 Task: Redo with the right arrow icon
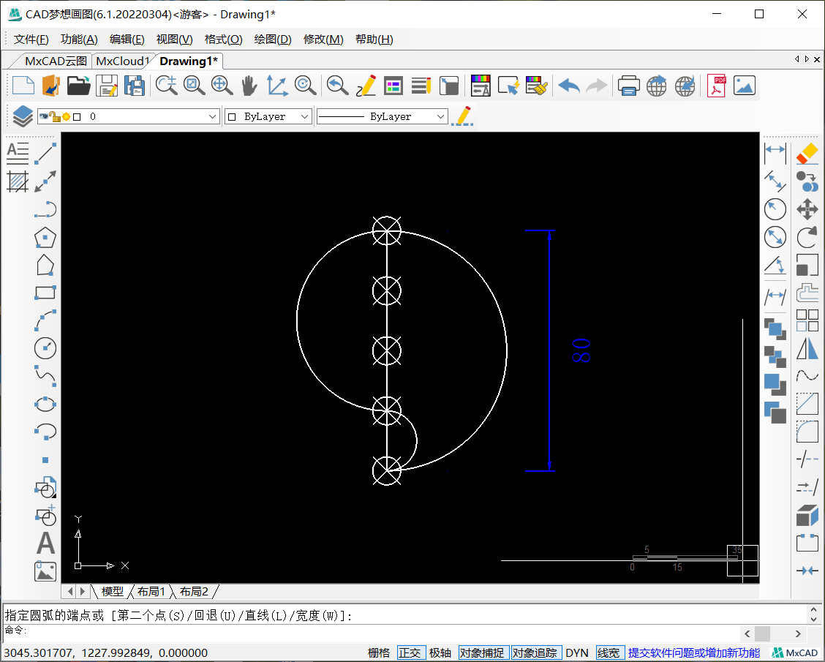pyautogui.click(x=596, y=86)
